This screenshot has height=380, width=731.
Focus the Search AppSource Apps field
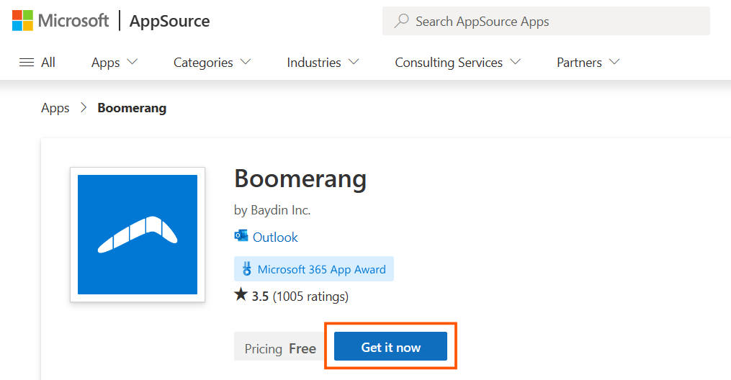(x=555, y=22)
